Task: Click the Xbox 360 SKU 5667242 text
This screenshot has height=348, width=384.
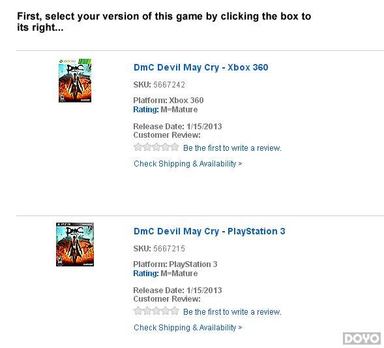Action: tap(159, 85)
